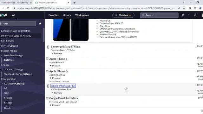Image resolution: width=203 pixels, height=114 pixels.
Task: Click the ServiceNow logo
Action: click(x=3, y=15)
